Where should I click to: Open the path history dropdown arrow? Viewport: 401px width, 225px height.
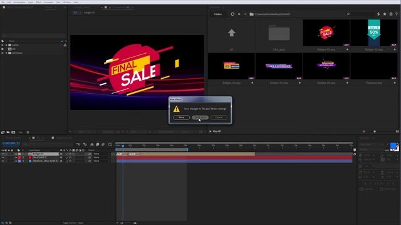tap(239, 14)
